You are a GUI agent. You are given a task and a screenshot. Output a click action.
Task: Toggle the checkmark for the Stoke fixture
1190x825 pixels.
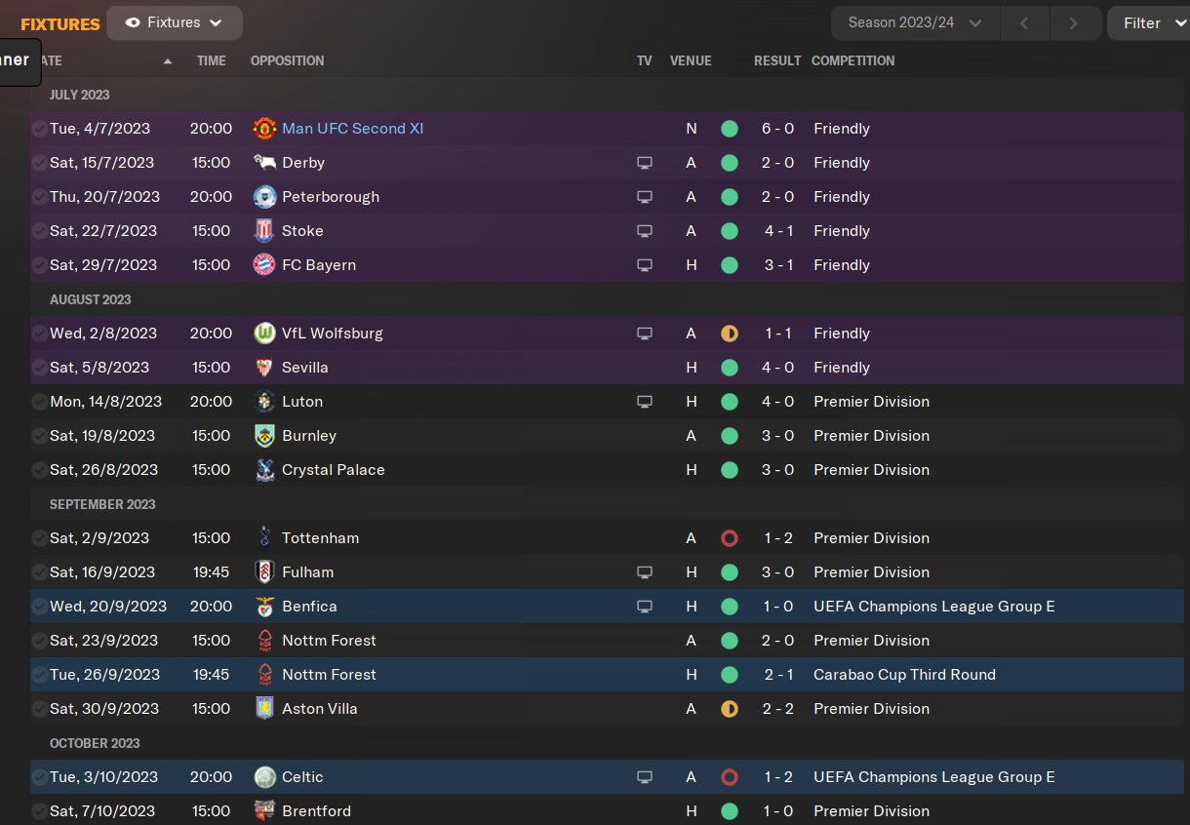point(39,231)
